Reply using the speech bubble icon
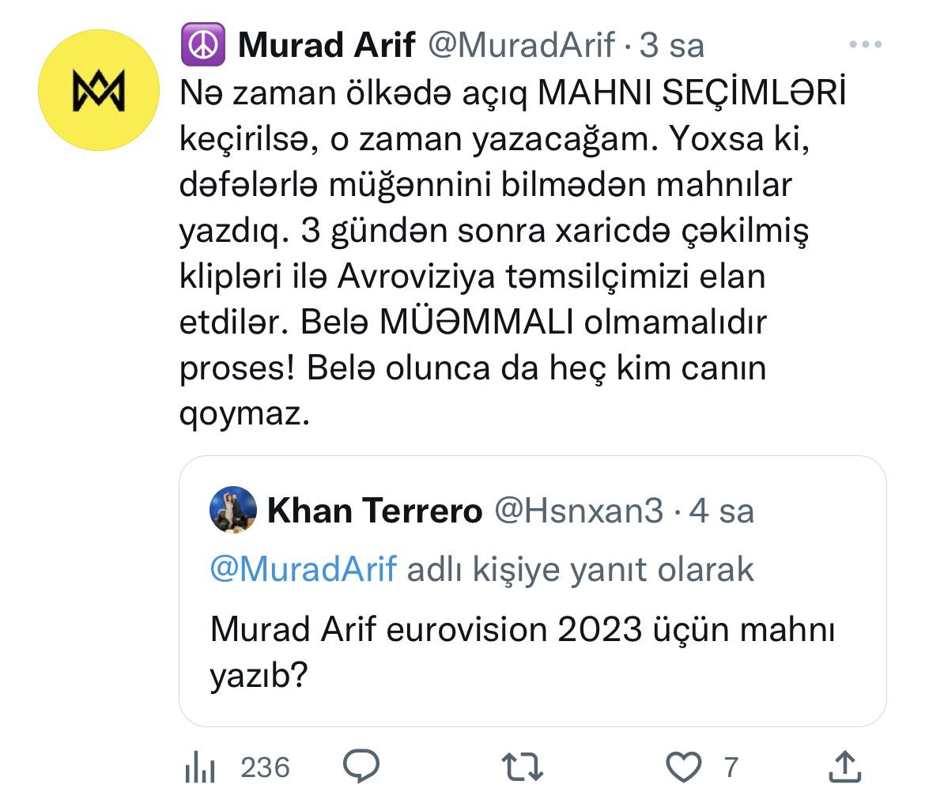Screen dimensions: 925x811 click(361, 766)
